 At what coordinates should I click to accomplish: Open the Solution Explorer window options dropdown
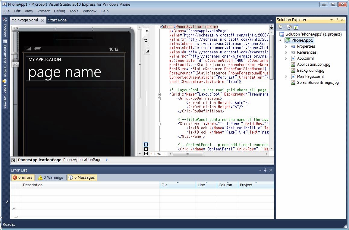click(332, 20)
